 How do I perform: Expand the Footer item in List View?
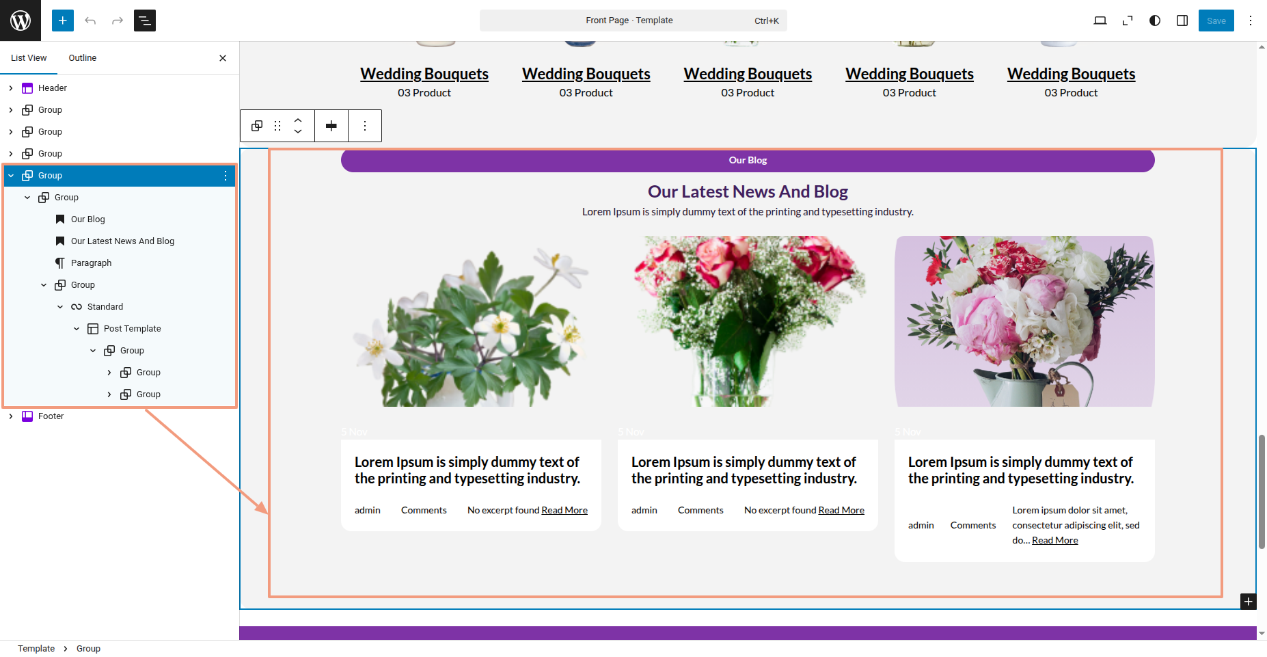pos(11,416)
